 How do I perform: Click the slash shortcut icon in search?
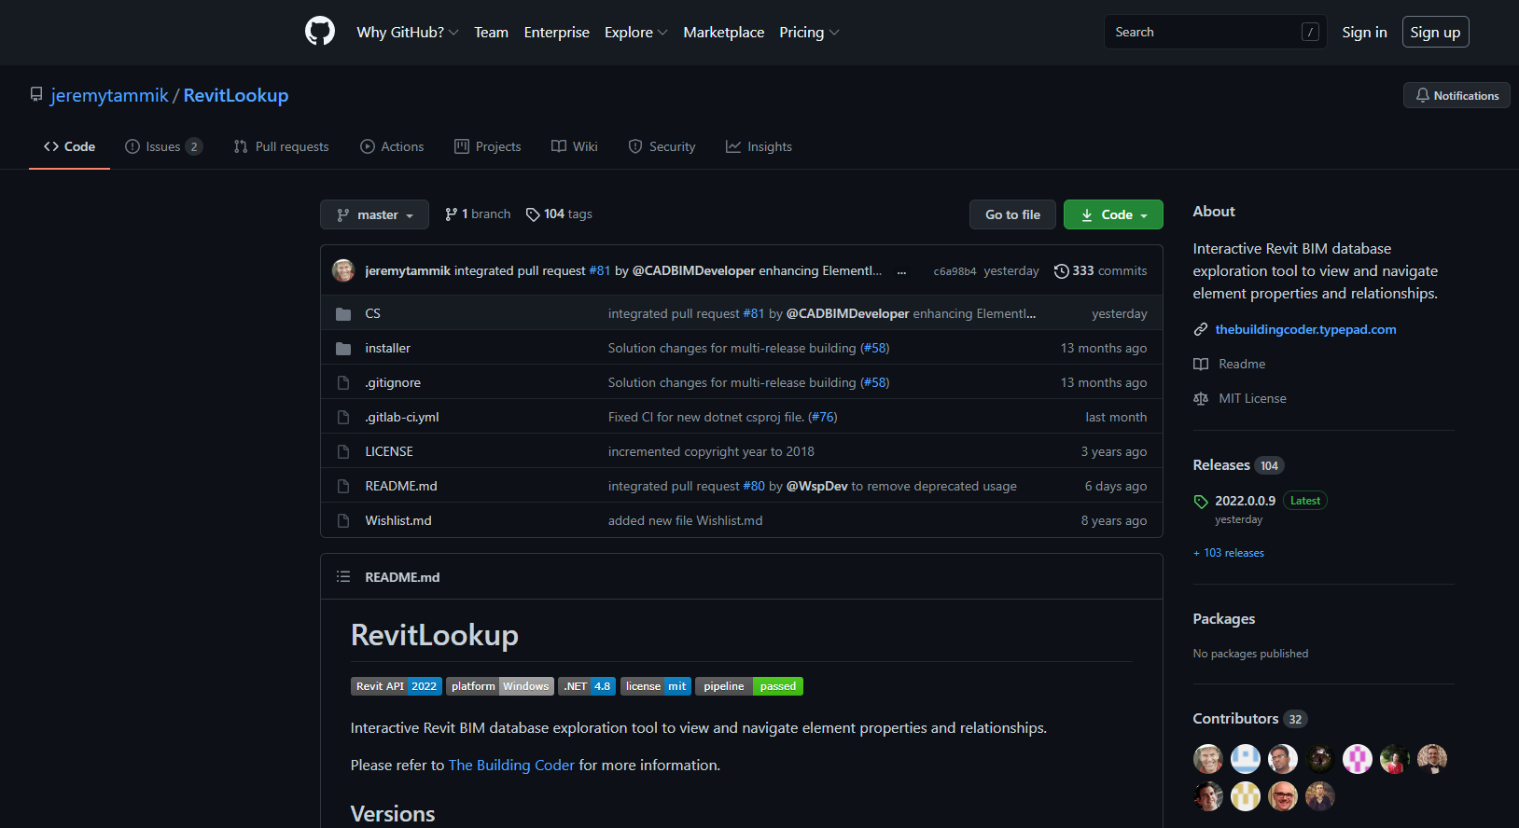[x=1310, y=32]
